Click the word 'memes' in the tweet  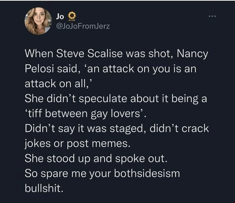[x=110, y=144]
